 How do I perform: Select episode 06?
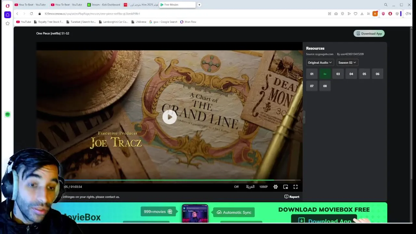click(377, 74)
